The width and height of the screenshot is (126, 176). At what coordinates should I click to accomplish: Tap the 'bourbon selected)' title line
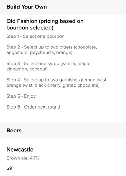click(x=30, y=28)
